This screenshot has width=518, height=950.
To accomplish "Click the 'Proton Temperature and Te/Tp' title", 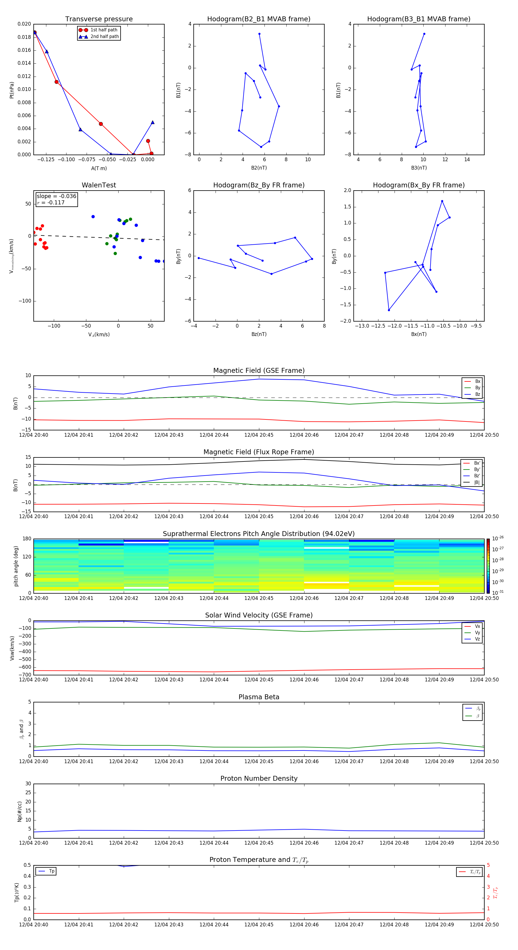I will pos(259,860).
